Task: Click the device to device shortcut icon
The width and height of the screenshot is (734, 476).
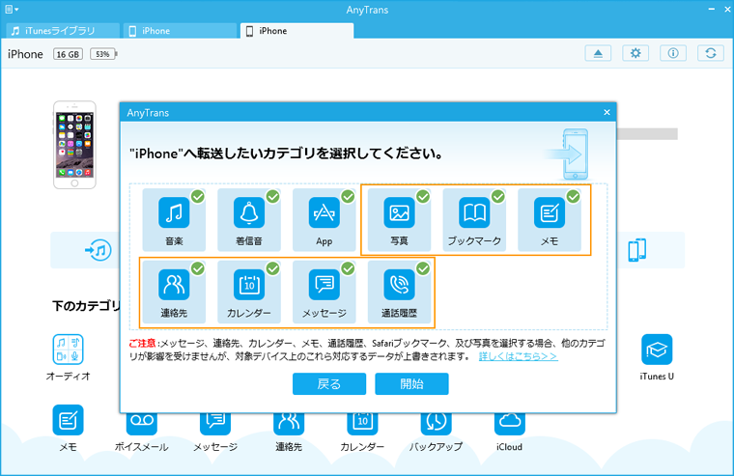Action: [637, 250]
